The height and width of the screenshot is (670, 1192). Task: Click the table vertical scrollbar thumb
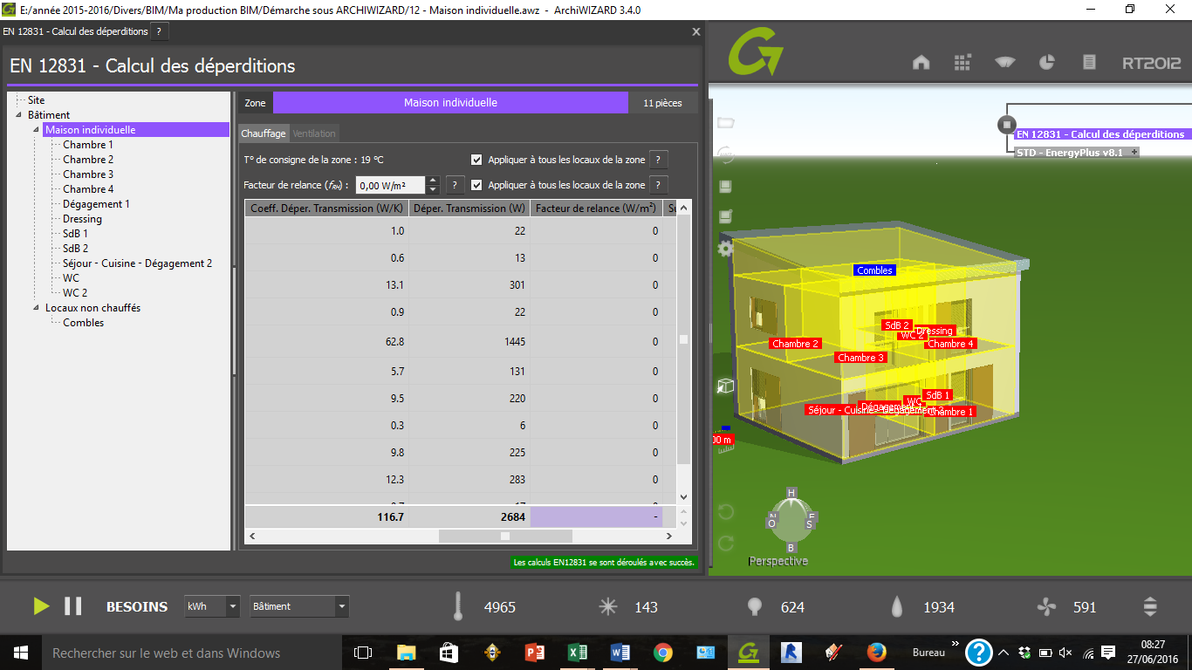[x=684, y=339]
